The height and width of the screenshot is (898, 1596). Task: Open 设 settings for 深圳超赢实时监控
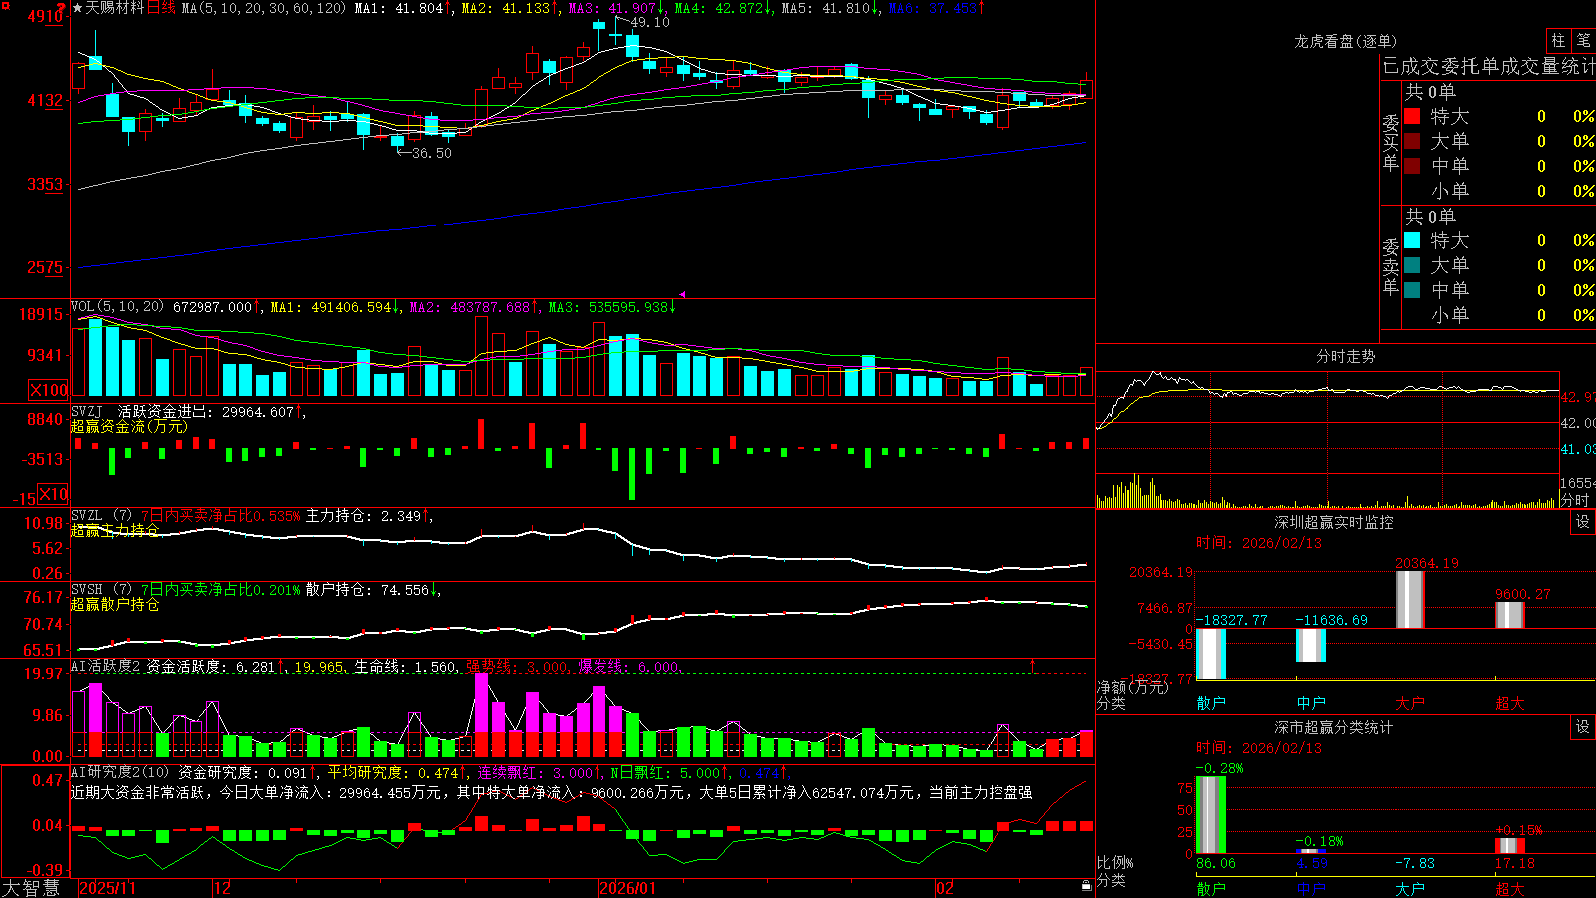(x=1583, y=522)
